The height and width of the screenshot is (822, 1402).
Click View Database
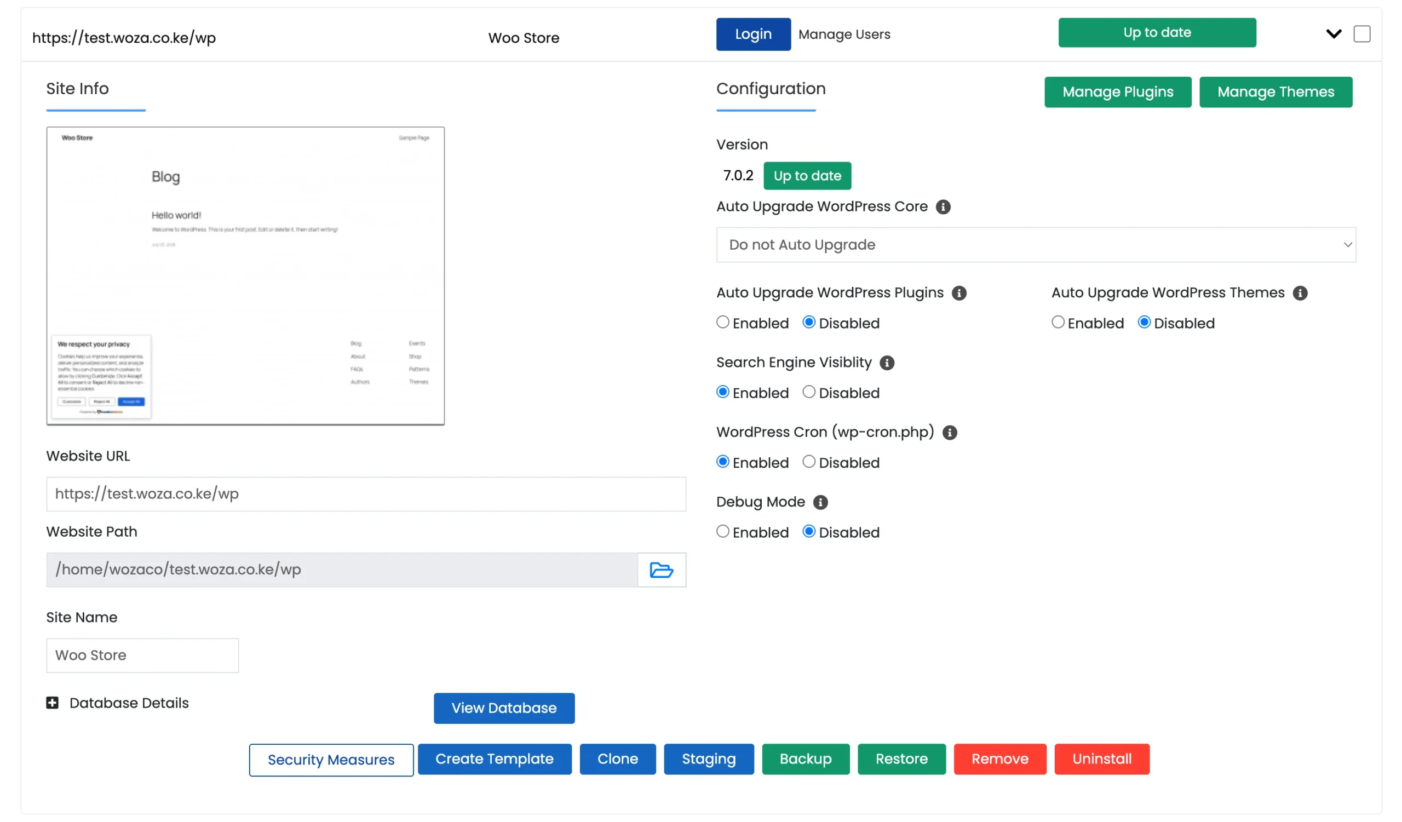504,708
